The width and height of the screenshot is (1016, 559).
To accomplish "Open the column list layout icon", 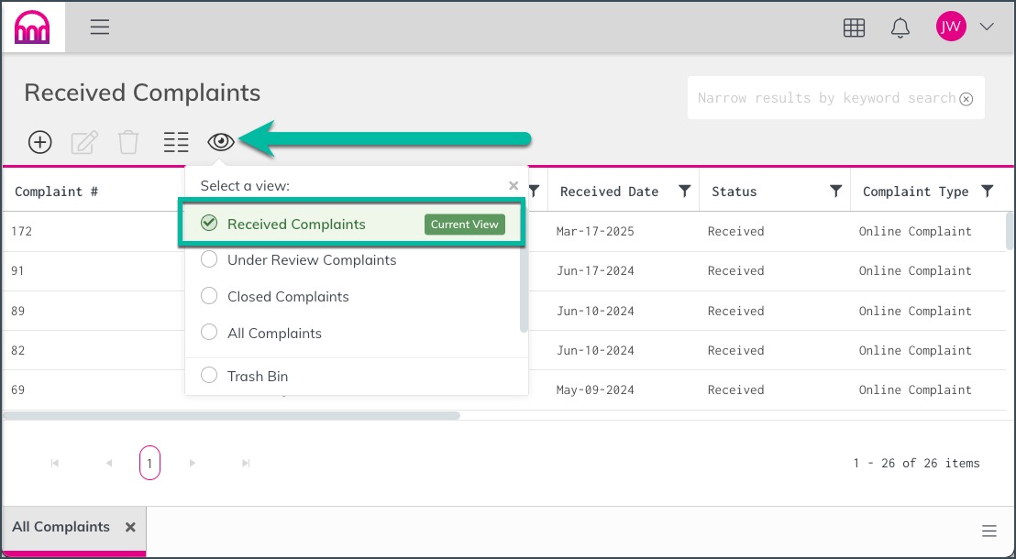I will click(175, 142).
